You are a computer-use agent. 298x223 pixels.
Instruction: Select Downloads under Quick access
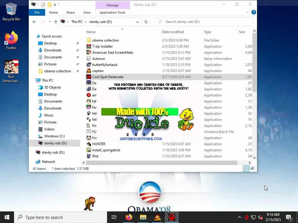(53, 50)
